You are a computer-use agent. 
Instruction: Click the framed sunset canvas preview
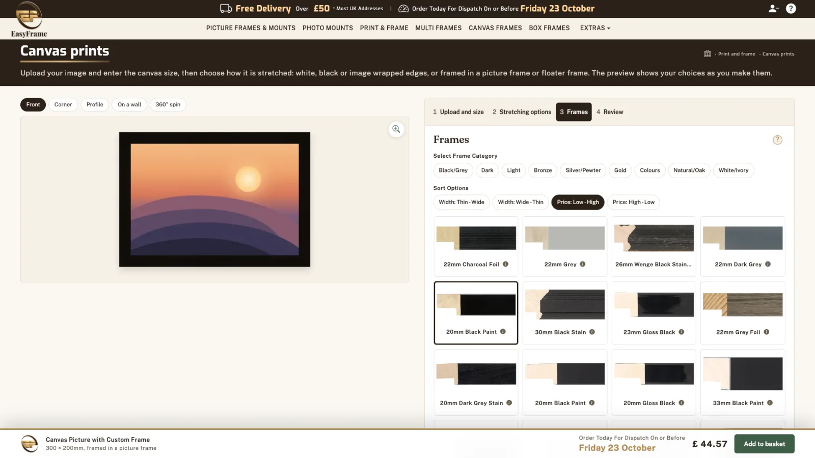(214, 199)
